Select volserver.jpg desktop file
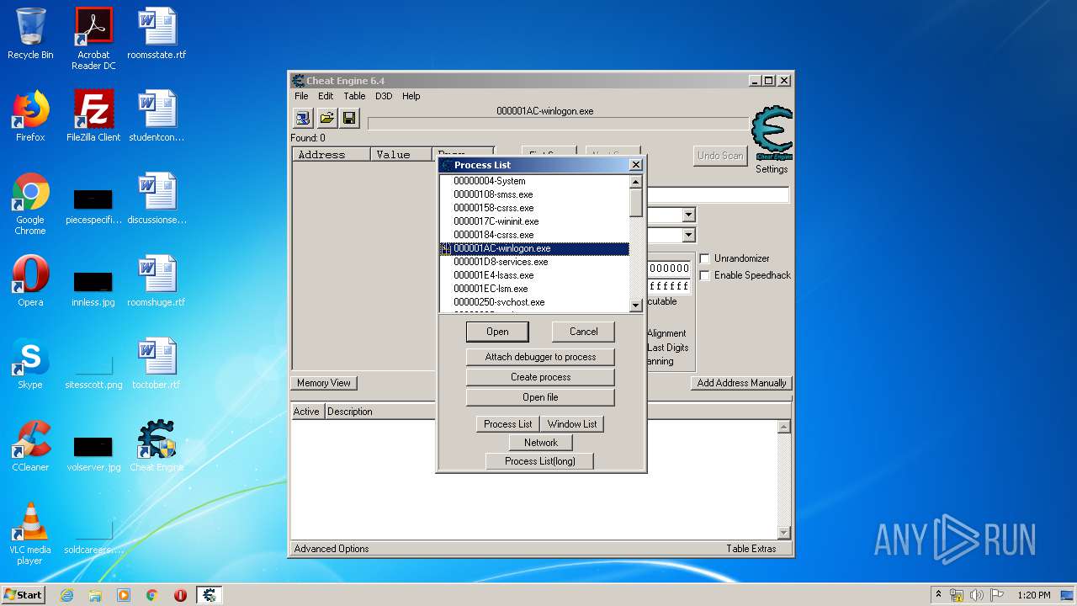The height and width of the screenshot is (606, 1077). (93, 452)
